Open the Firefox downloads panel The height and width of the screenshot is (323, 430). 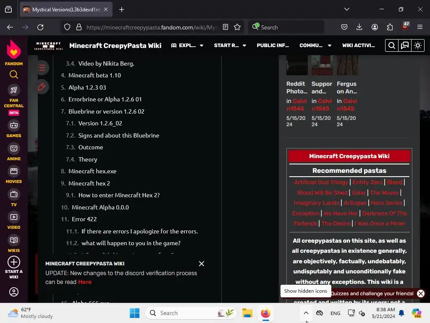359,27
